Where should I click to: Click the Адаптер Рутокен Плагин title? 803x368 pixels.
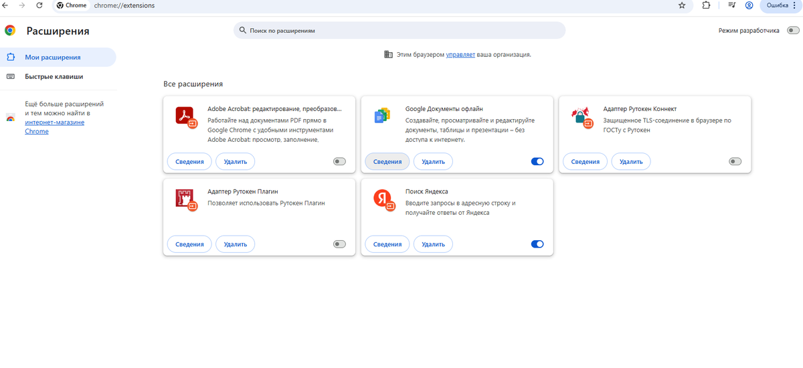click(243, 191)
